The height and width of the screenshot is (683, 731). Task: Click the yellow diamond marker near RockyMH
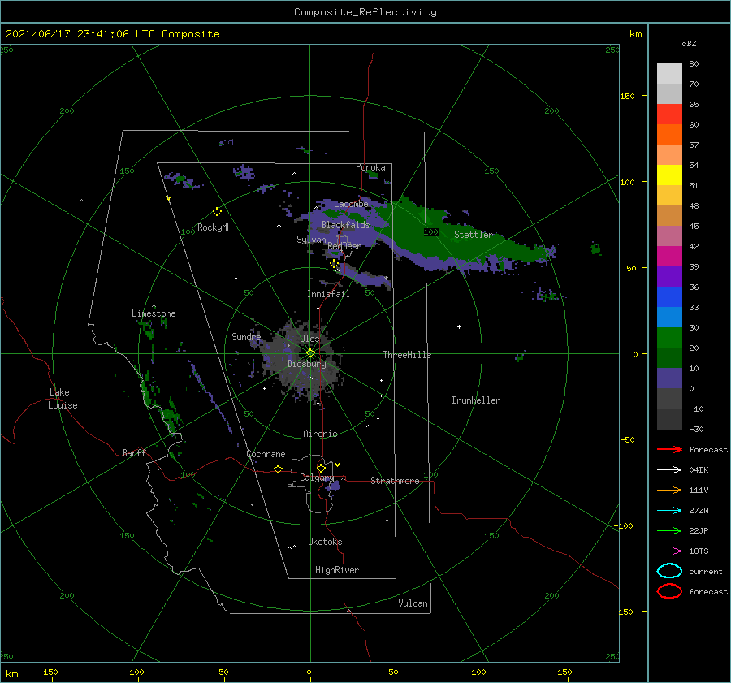[x=217, y=212]
